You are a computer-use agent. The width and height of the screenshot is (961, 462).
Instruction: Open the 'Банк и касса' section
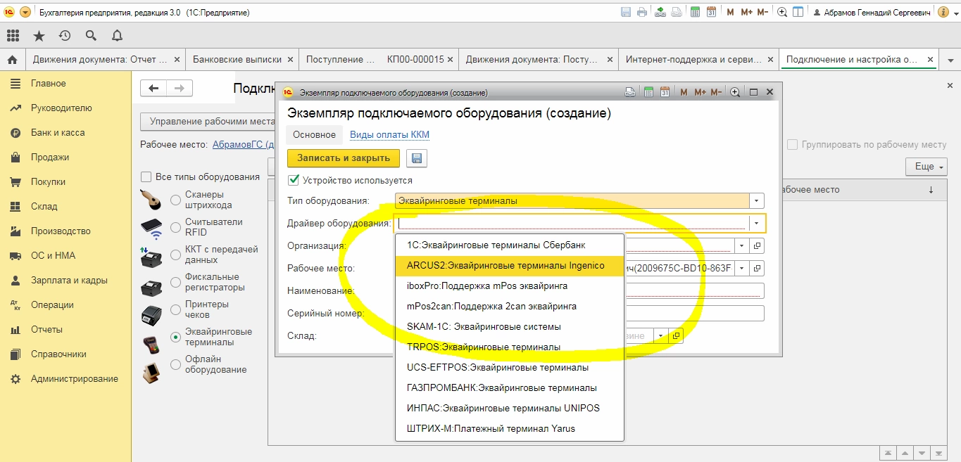(57, 133)
